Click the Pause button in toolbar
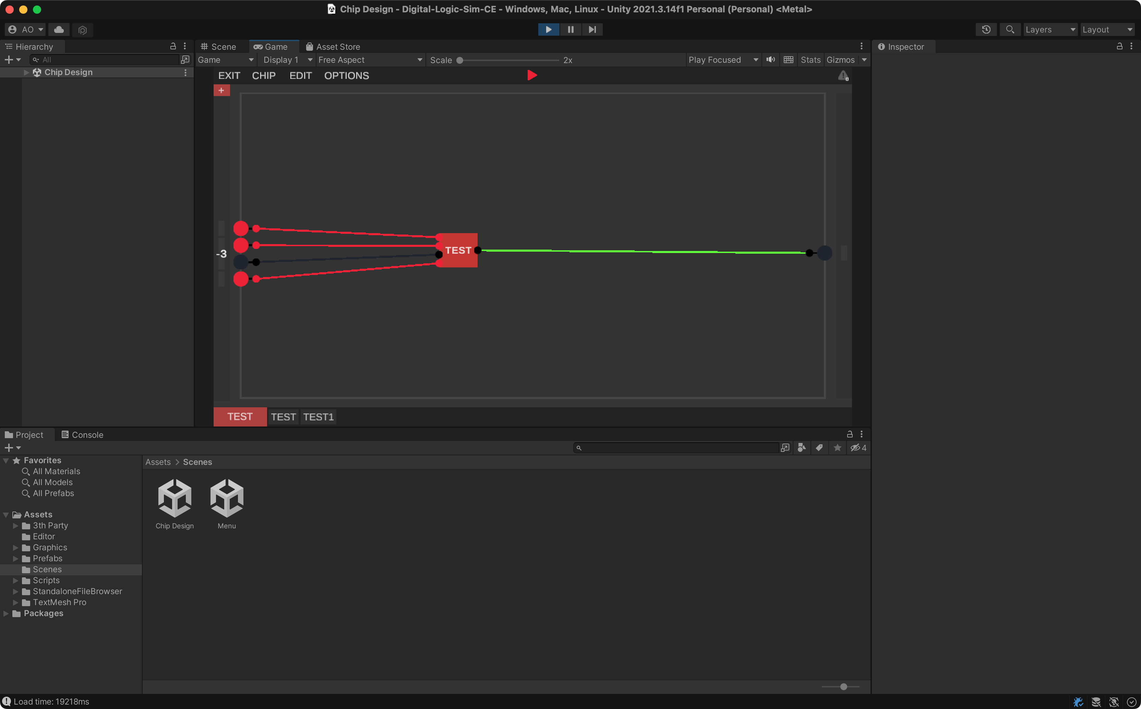The height and width of the screenshot is (709, 1141). point(570,29)
